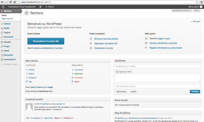Open the Plugin menu
204x122 pixels.
click(x=7, y=46)
